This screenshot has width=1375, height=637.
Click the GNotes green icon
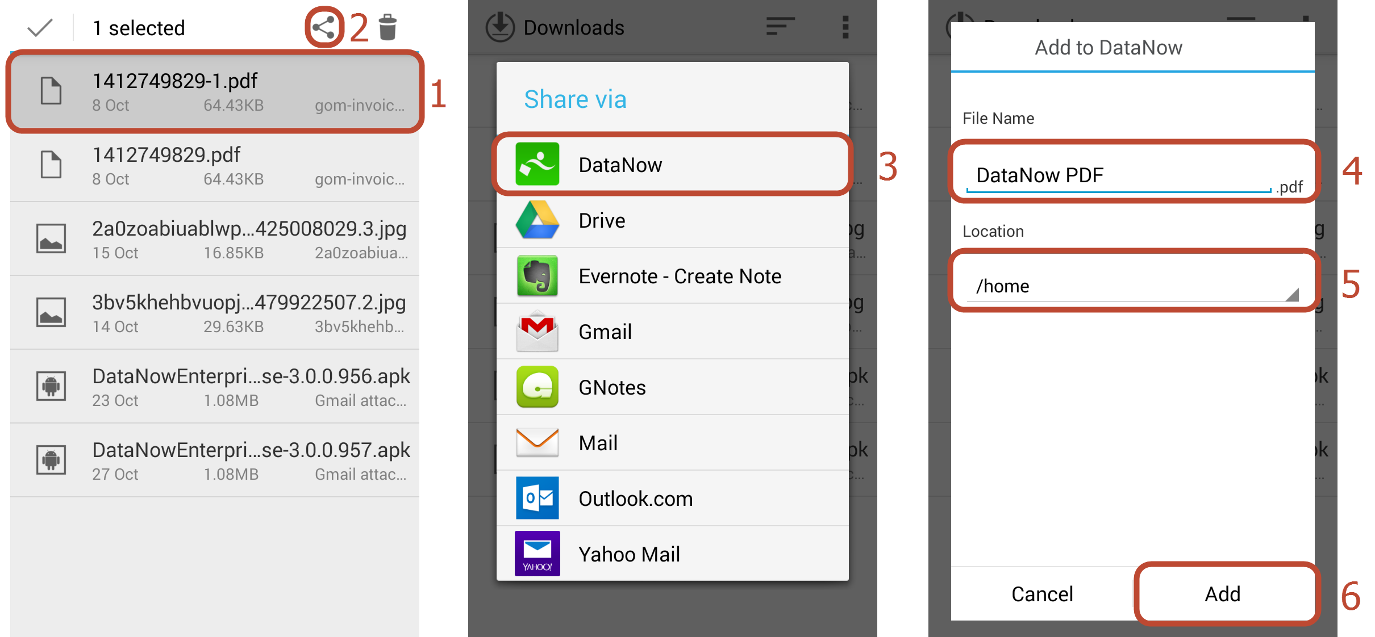[x=537, y=387]
